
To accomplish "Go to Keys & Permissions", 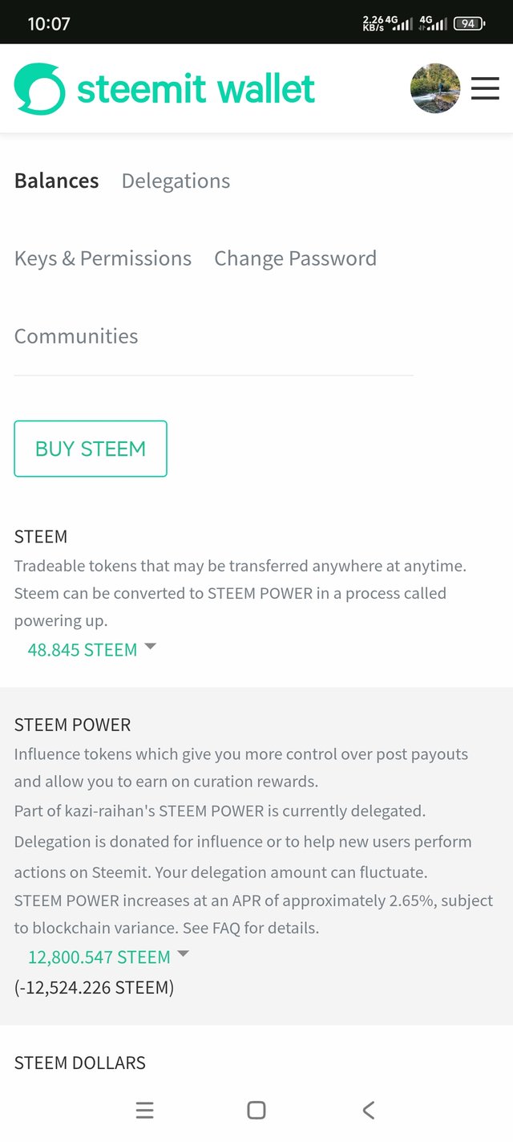I will click(x=103, y=258).
